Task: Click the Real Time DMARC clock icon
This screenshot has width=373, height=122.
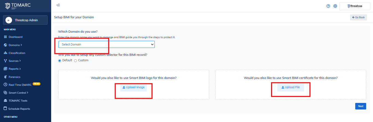Action: tap(5, 85)
